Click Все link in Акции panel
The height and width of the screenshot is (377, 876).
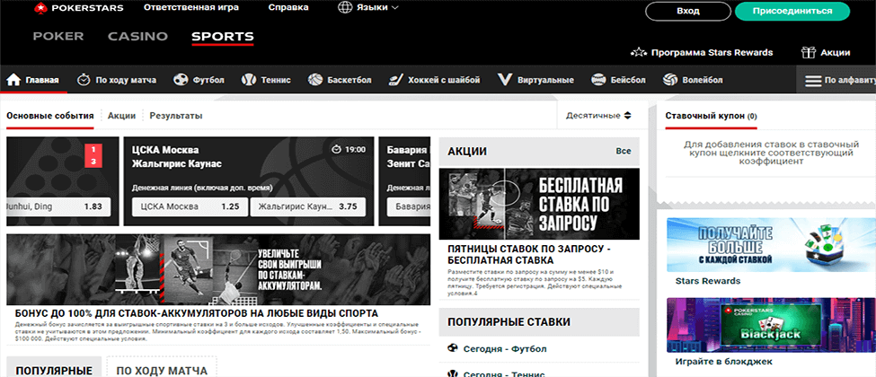click(x=624, y=151)
